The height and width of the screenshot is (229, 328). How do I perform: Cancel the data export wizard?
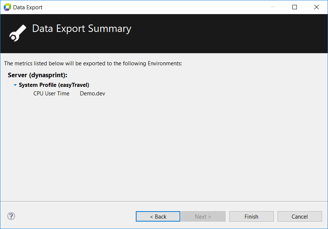[299, 216]
